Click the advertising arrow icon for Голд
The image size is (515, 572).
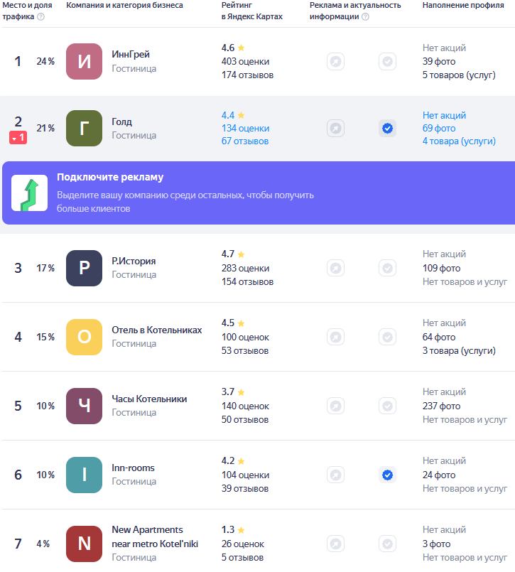(335, 129)
